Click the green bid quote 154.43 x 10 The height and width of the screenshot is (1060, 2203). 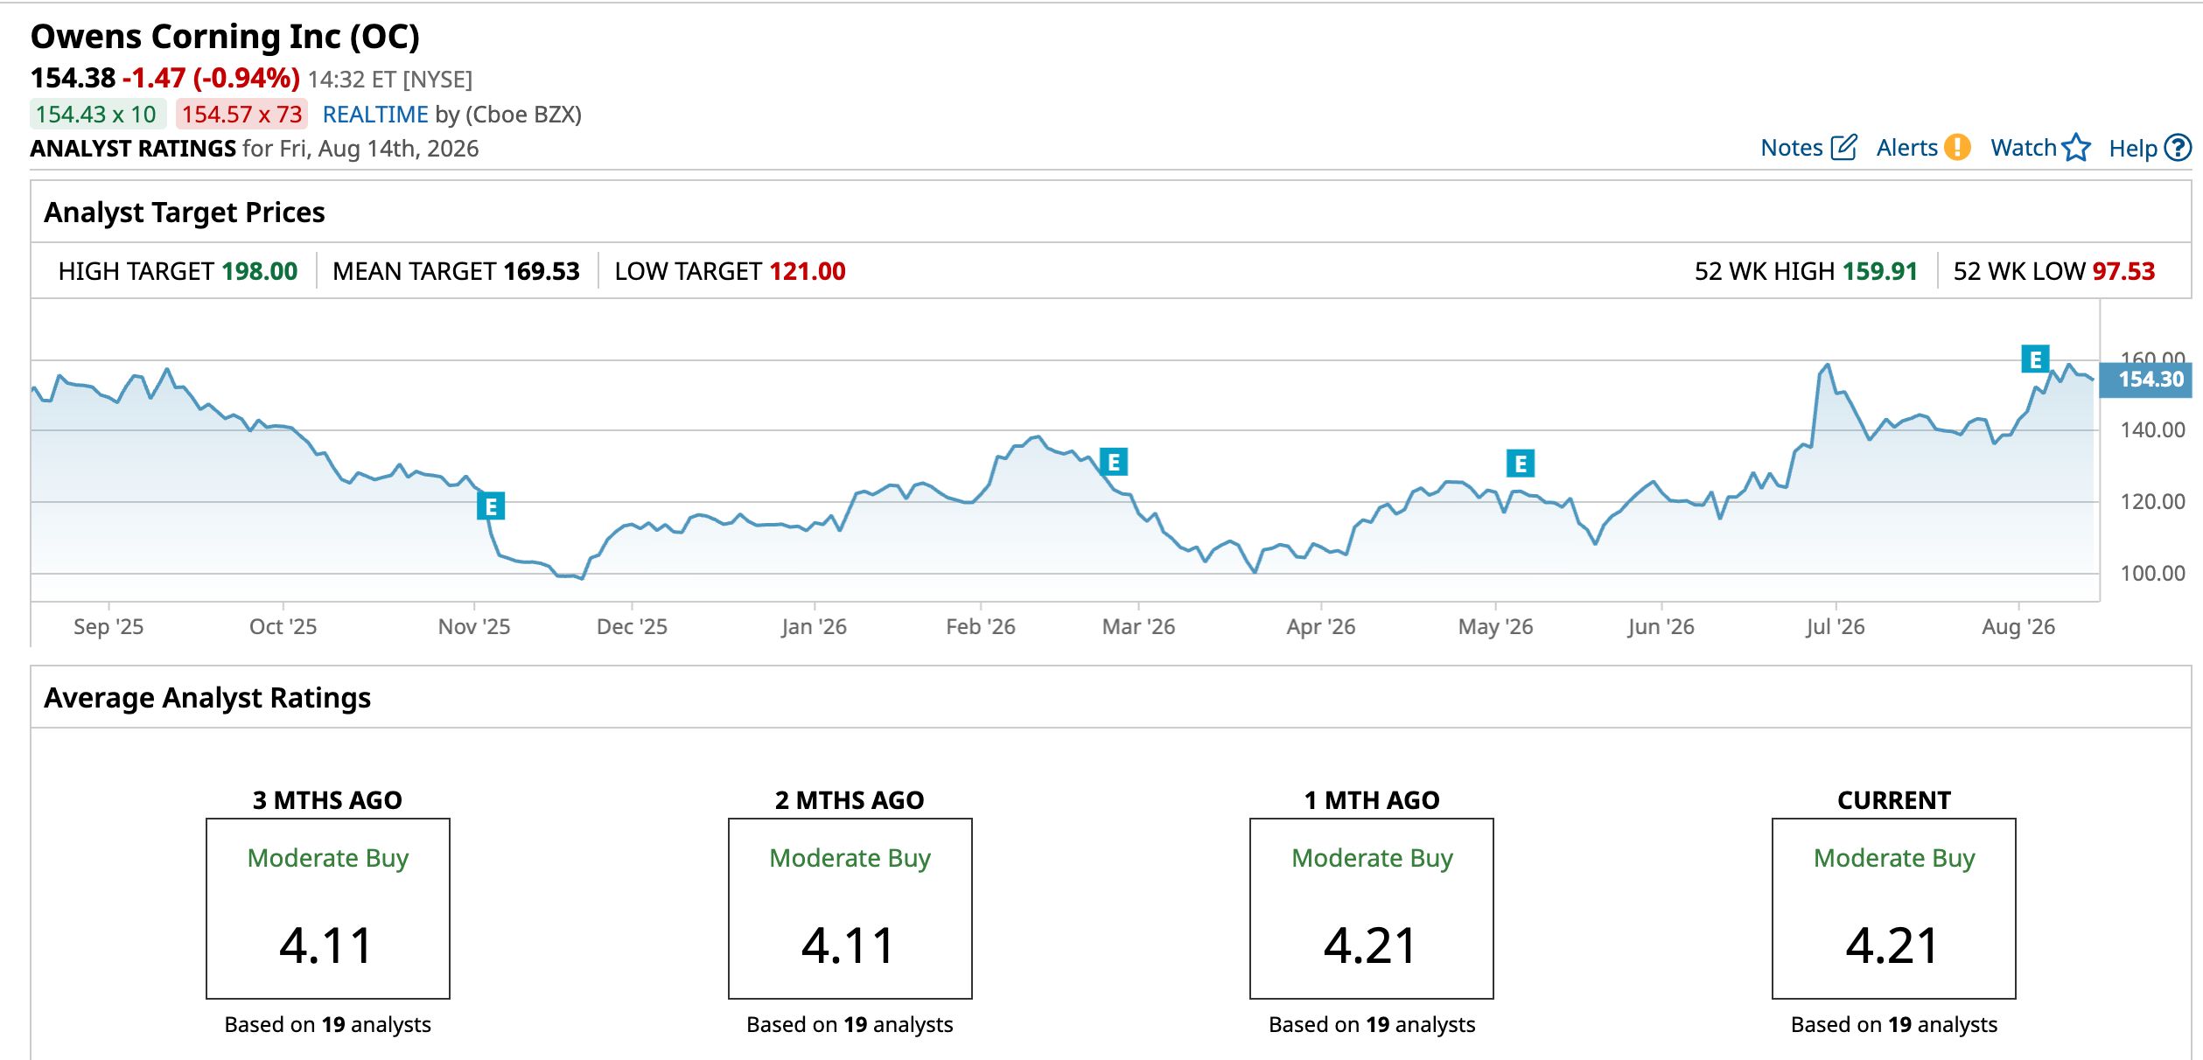click(x=96, y=115)
